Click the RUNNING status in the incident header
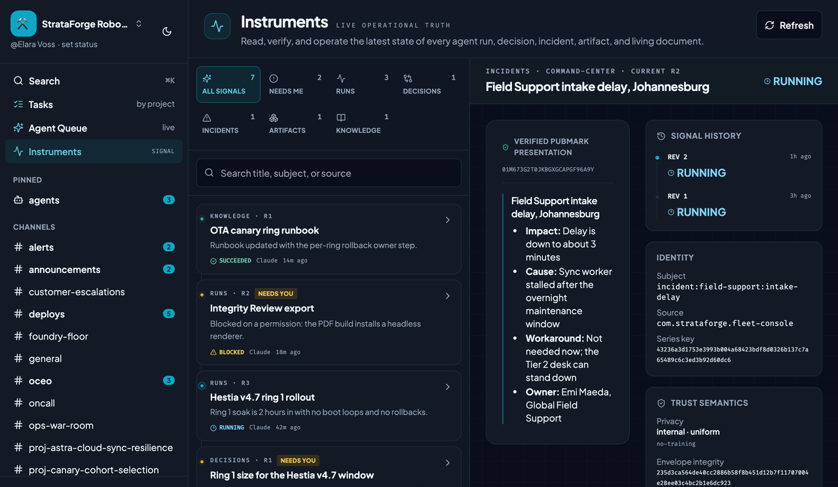Image resolution: width=838 pixels, height=487 pixels. click(x=793, y=81)
